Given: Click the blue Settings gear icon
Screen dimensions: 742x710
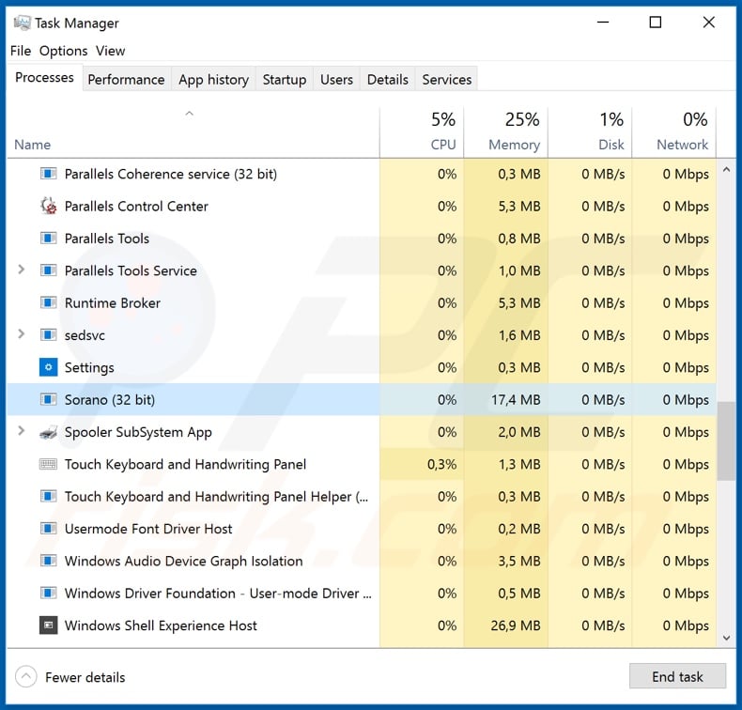Looking at the screenshot, I should pos(48,367).
